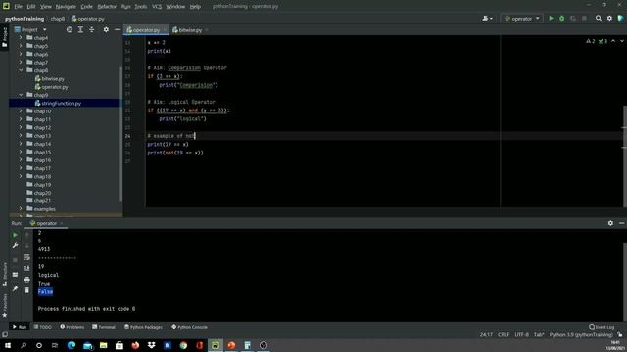The image size is (627, 352).
Task: Toggle soft-wrap in the Run console
Action: point(26,257)
